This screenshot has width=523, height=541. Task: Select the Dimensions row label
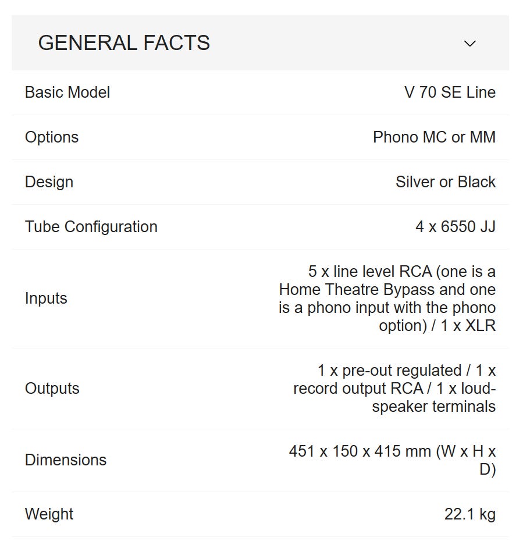(66, 460)
